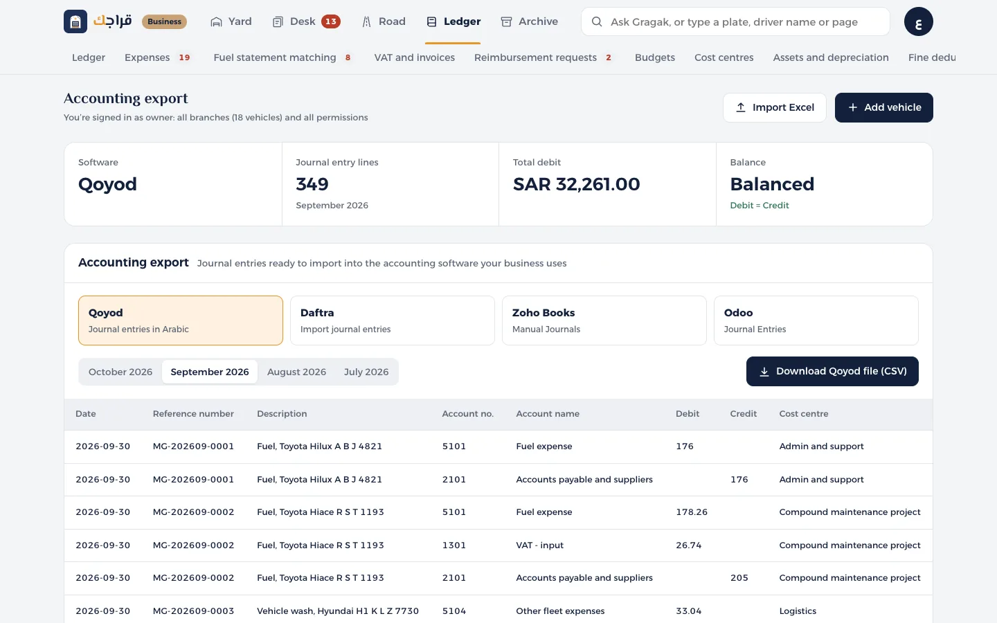Focus the Ask Gragak search field

[x=735, y=21]
